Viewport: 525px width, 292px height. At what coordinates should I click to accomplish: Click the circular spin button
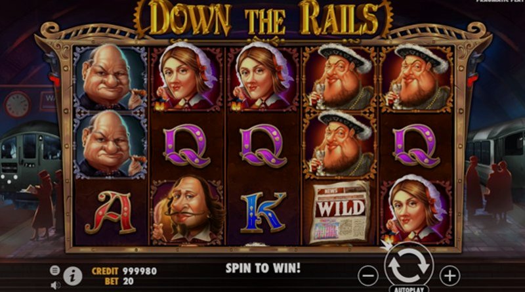409,265
